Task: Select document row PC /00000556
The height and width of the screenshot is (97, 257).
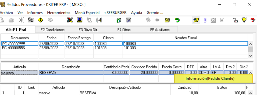Action: coord(124,48)
